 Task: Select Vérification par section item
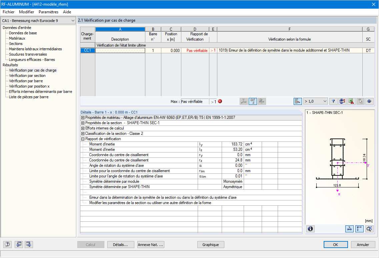(27, 76)
